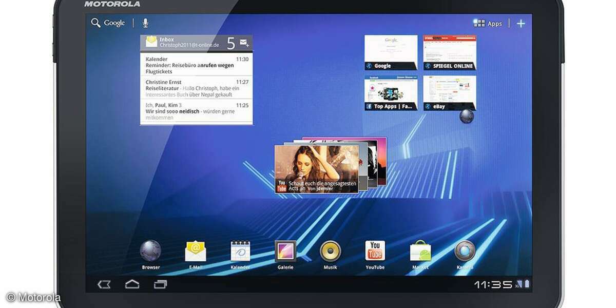
Task: Open the YouTube video widget front card
Action: 317,169
